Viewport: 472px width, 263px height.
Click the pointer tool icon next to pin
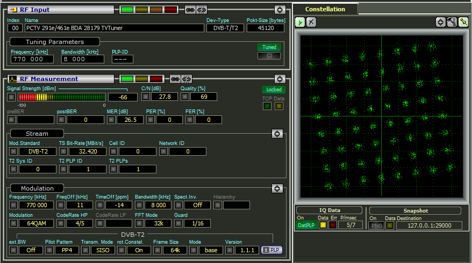click(452, 22)
